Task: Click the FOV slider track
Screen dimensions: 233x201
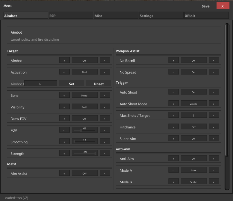Action: point(85,130)
